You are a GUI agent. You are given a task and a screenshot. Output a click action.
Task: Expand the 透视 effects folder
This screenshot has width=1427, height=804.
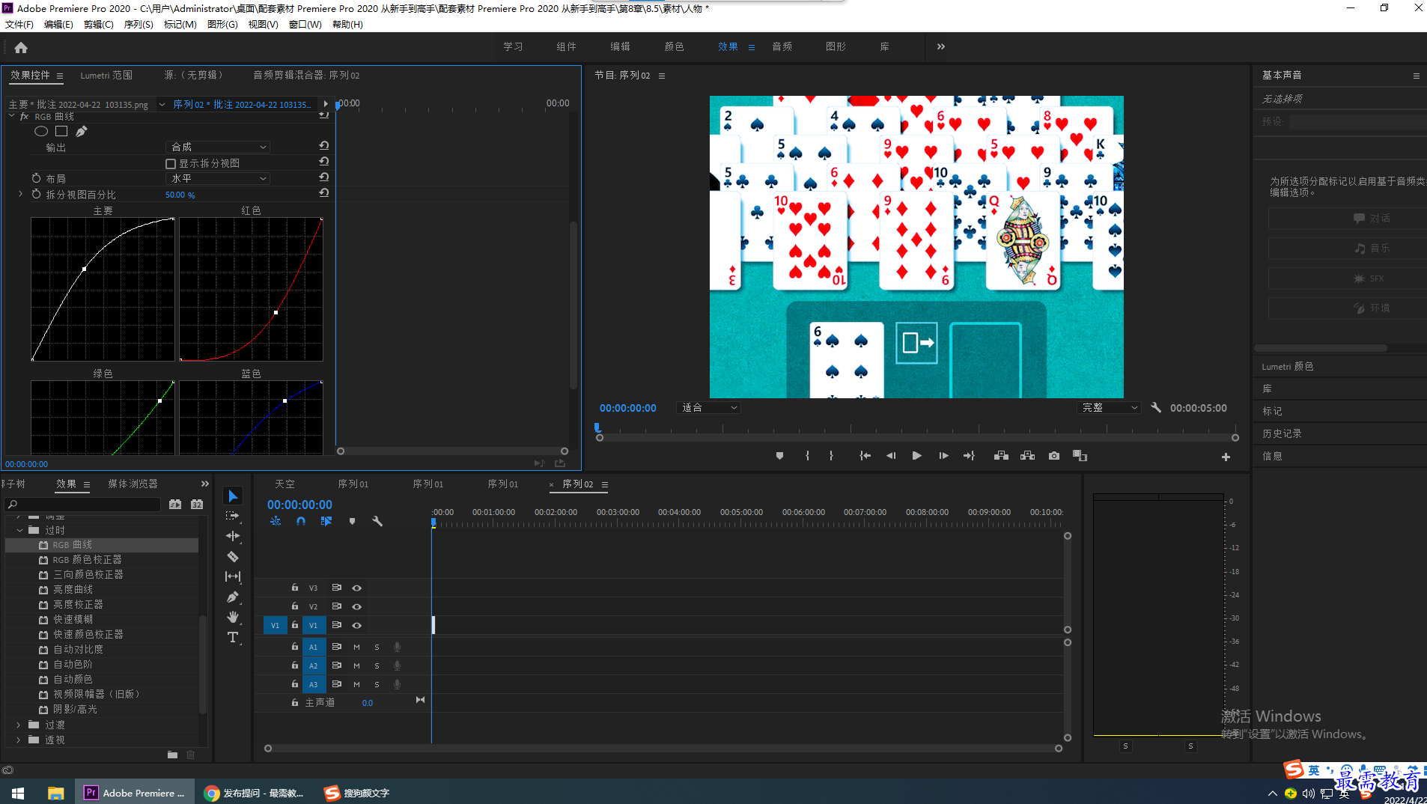click(19, 740)
